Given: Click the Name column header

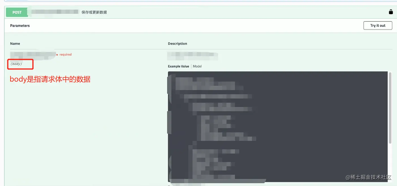Looking at the screenshot, I should point(15,43).
